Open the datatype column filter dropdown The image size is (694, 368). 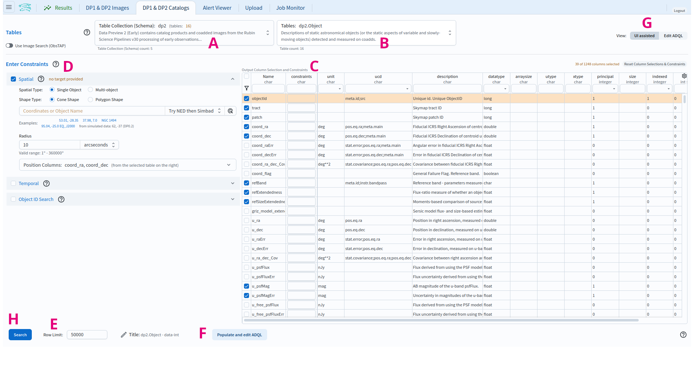(x=496, y=88)
